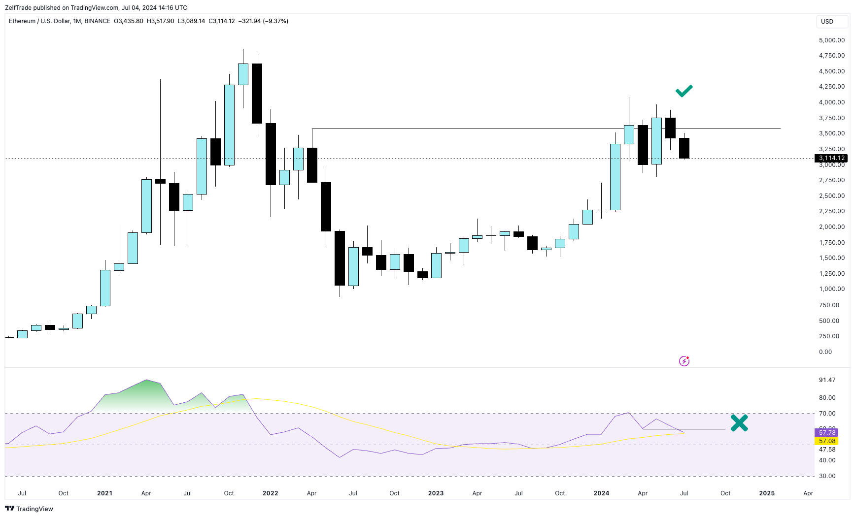Select the 2021 label on the time axis
The image size is (855, 517).
104,493
